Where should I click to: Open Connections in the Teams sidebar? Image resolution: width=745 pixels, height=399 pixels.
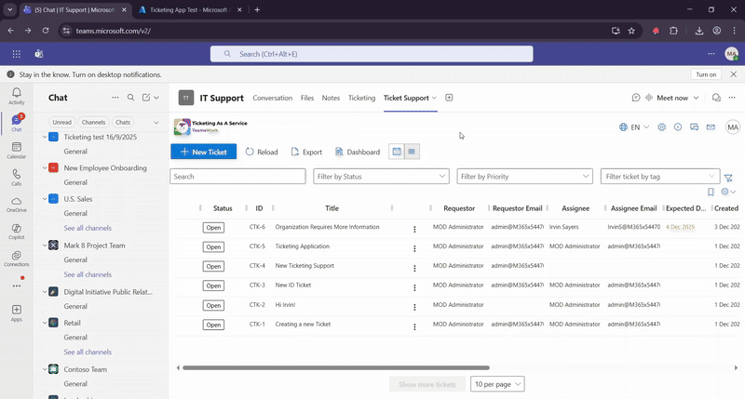(x=16, y=258)
